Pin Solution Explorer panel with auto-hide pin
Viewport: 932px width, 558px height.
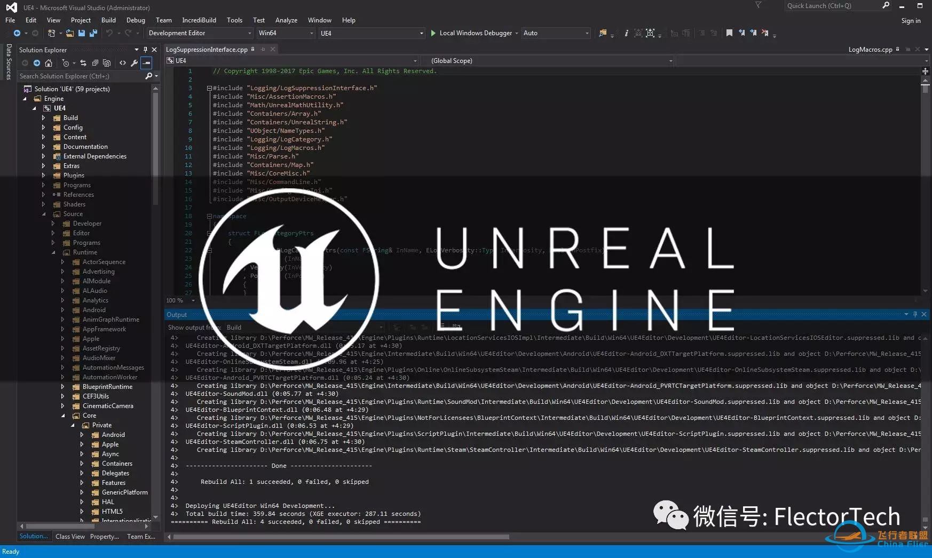tap(145, 50)
